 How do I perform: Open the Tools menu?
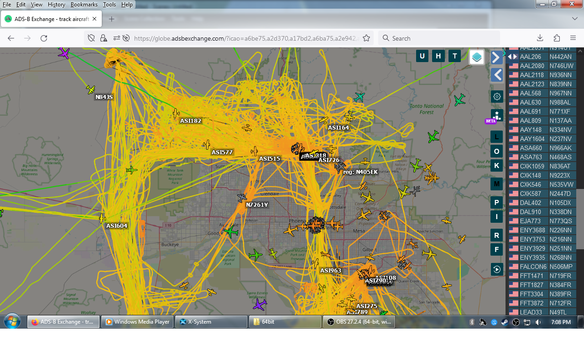(109, 5)
